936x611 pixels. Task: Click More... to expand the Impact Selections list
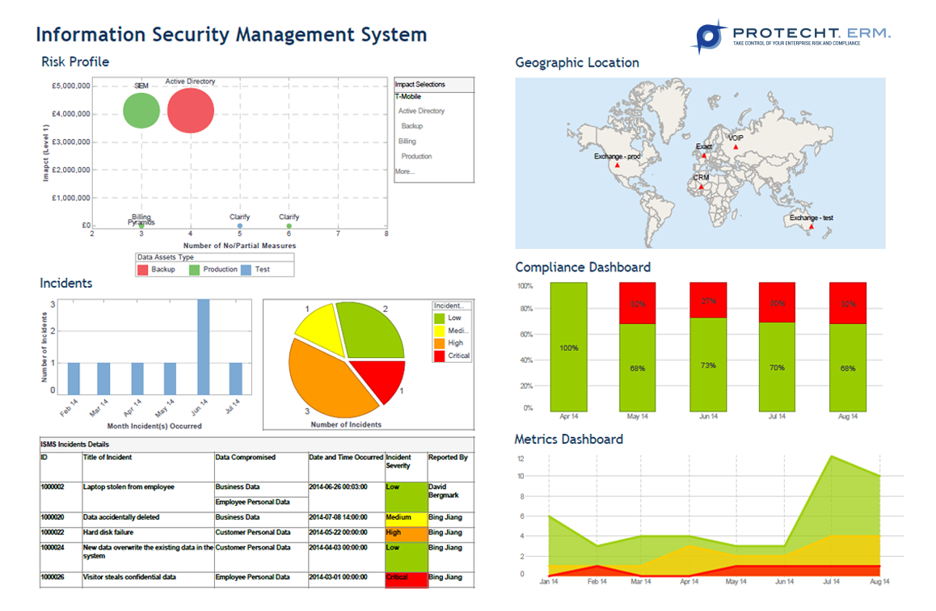(x=404, y=171)
